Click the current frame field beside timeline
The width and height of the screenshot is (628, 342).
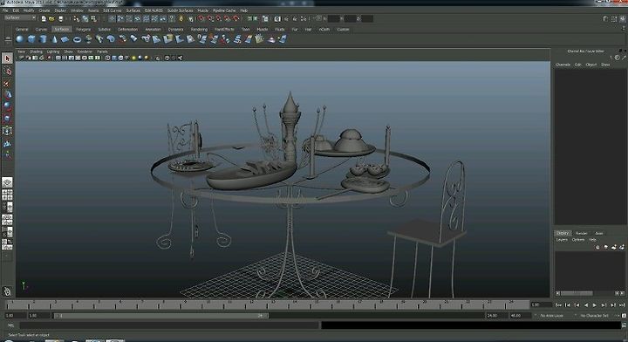click(x=541, y=304)
